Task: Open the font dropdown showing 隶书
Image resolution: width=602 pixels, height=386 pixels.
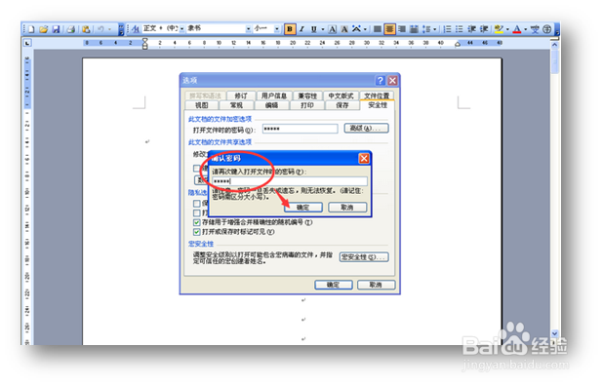Action: tap(249, 29)
